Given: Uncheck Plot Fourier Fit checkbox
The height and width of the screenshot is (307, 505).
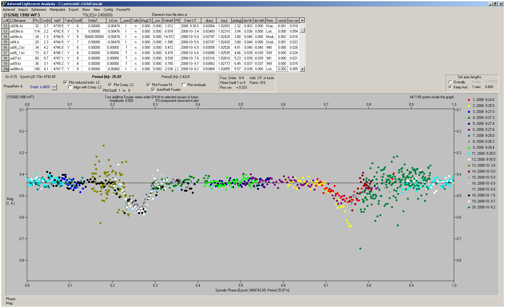Looking at the screenshot, I should coord(148,85).
